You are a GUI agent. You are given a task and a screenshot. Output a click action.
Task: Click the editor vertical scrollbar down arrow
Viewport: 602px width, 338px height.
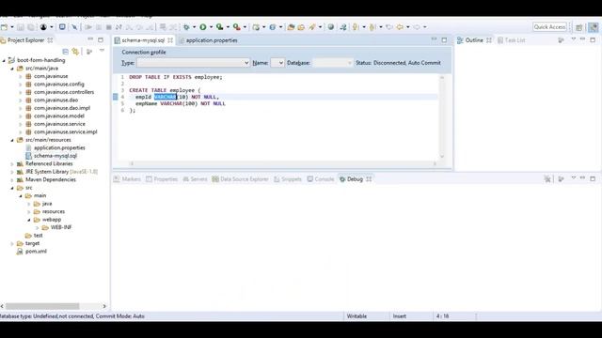click(x=442, y=156)
